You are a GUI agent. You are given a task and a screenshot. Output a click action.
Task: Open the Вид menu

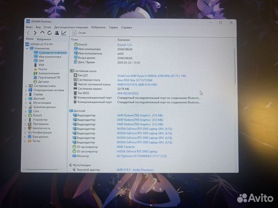tap(38, 27)
